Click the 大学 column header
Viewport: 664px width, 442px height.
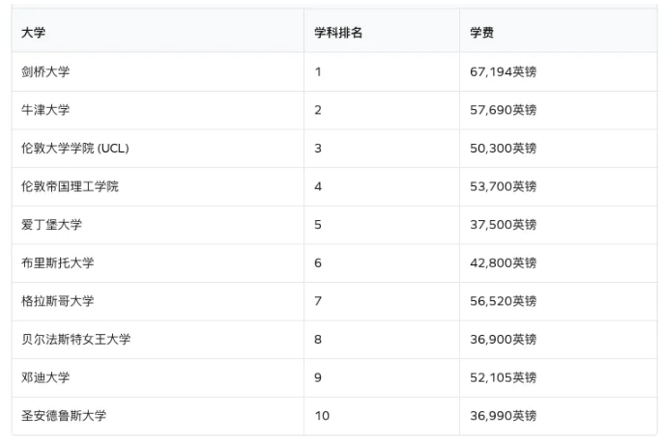pyautogui.click(x=34, y=33)
